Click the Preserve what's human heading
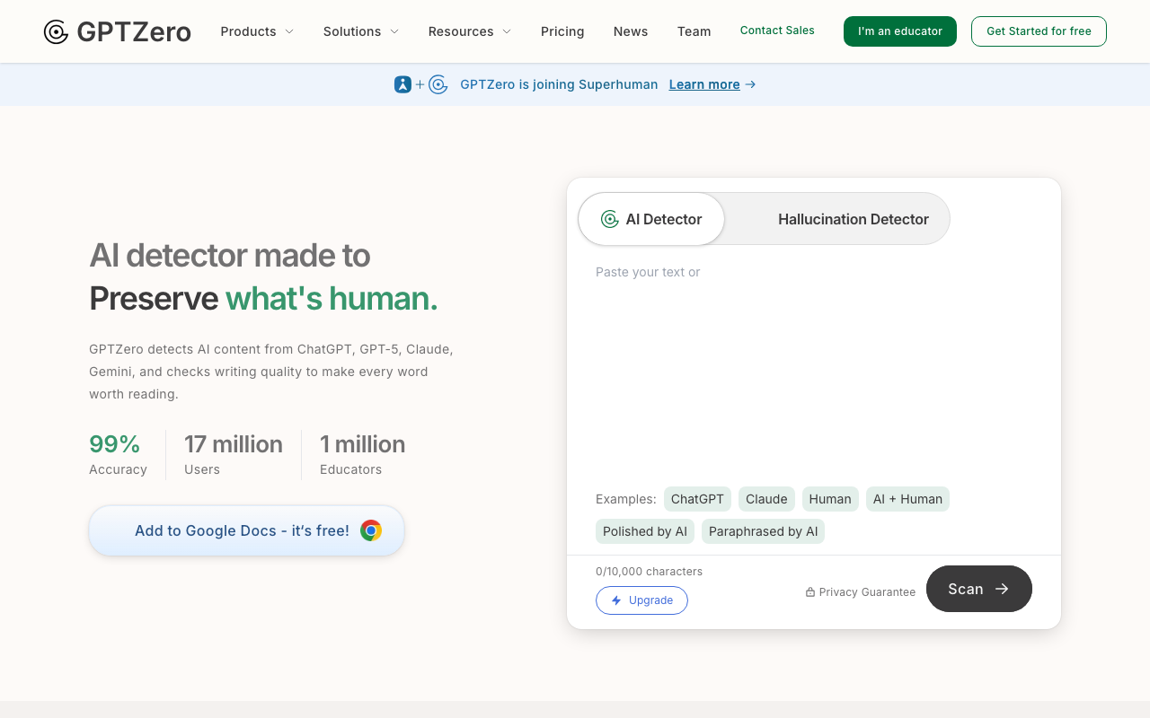Viewport: 1150px width, 718px height. [263, 299]
